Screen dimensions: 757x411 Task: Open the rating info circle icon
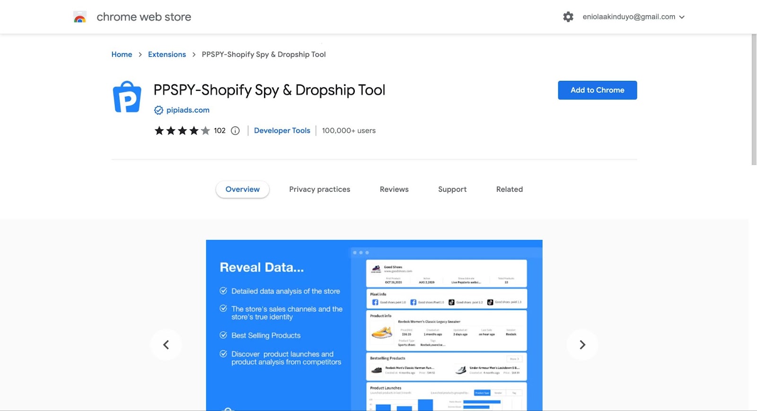(235, 131)
